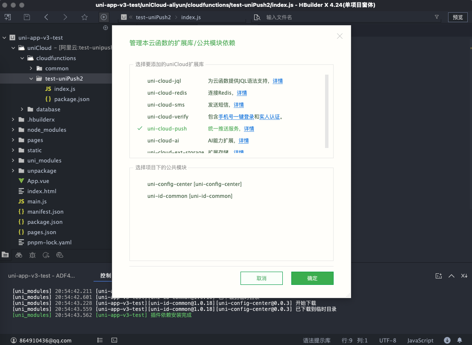Expand the common folder
The width and height of the screenshot is (472, 345).
click(x=31, y=68)
